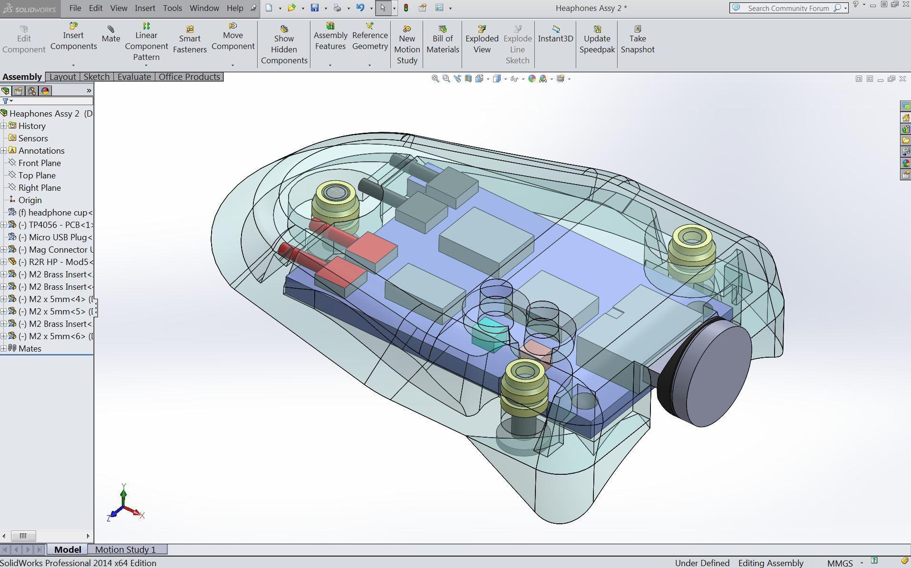Click Zoom to Area icon
The width and height of the screenshot is (911, 568).
(446, 78)
